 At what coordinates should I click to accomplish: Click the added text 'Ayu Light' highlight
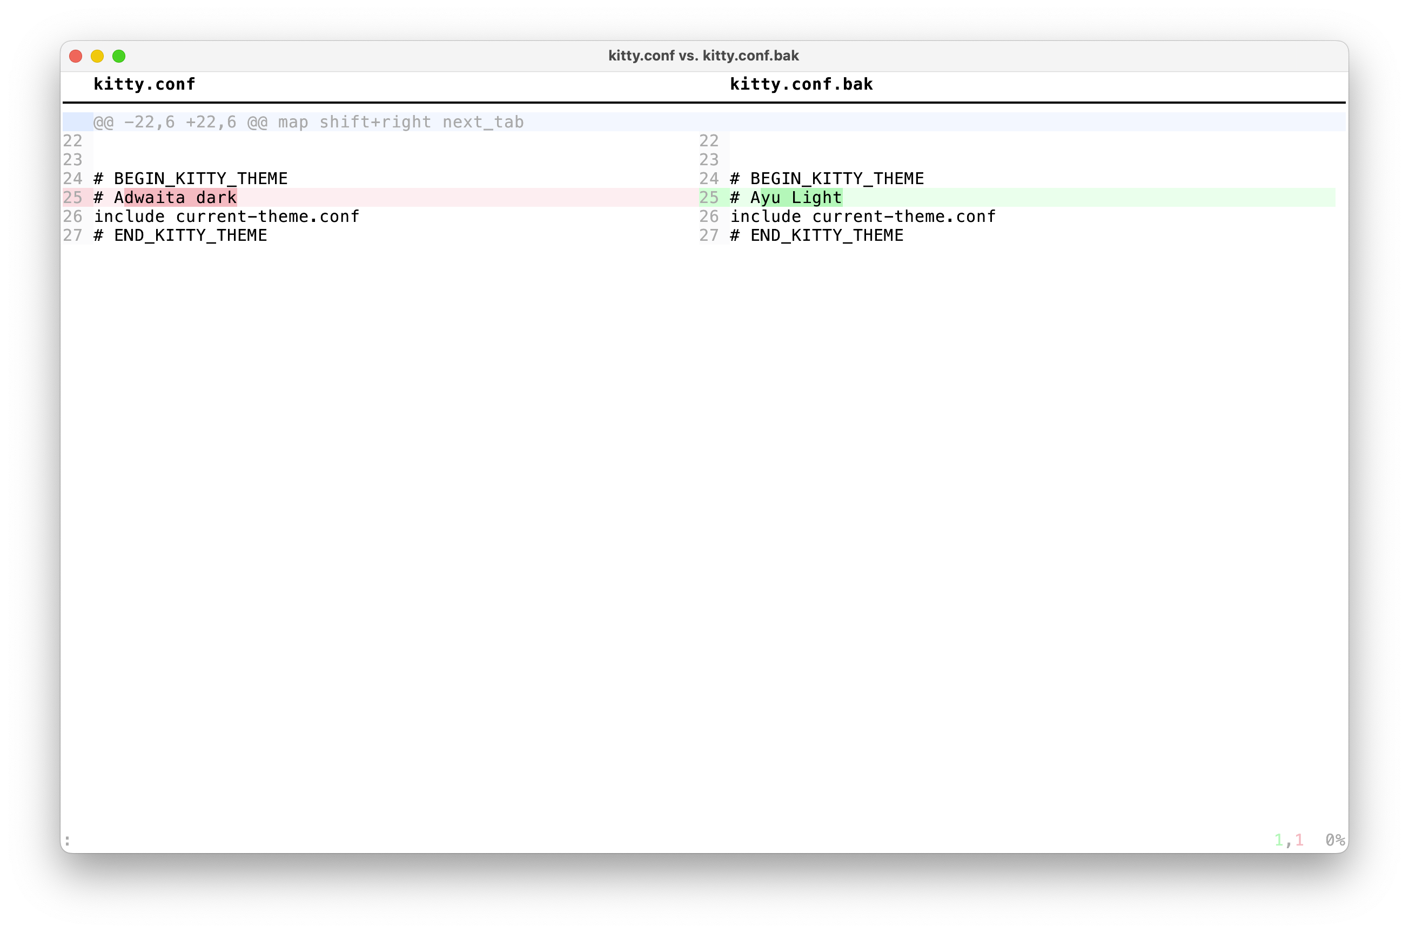coord(801,198)
